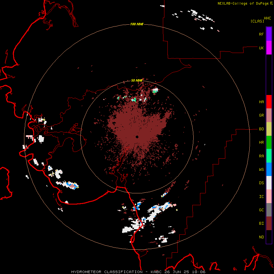Image resolution: width=274 pixels, height=274 pixels.
Task: Click the RA light green legend swatch
Action: click(x=269, y=156)
